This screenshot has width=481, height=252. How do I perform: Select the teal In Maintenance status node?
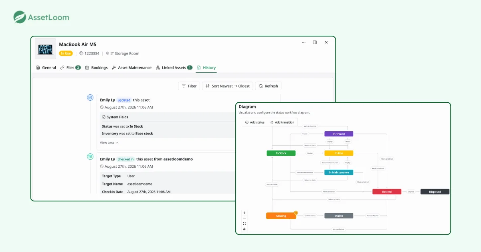click(x=339, y=173)
